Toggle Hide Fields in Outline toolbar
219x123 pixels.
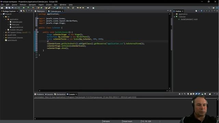point(202,11)
